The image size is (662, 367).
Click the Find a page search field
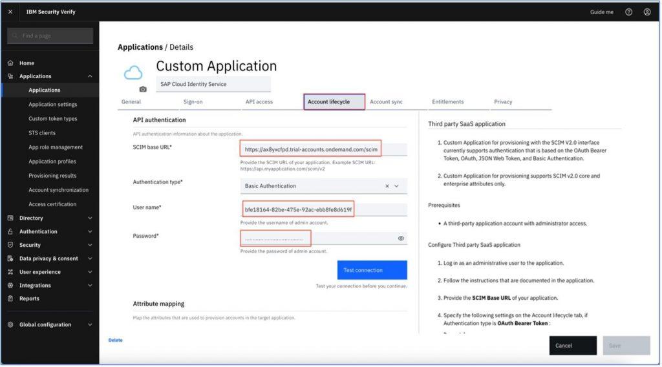click(x=50, y=36)
